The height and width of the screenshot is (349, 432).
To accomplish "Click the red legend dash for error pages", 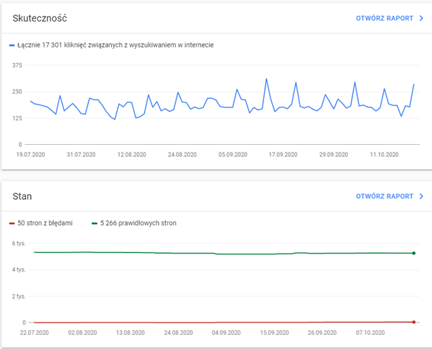I will (x=12, y=223).
